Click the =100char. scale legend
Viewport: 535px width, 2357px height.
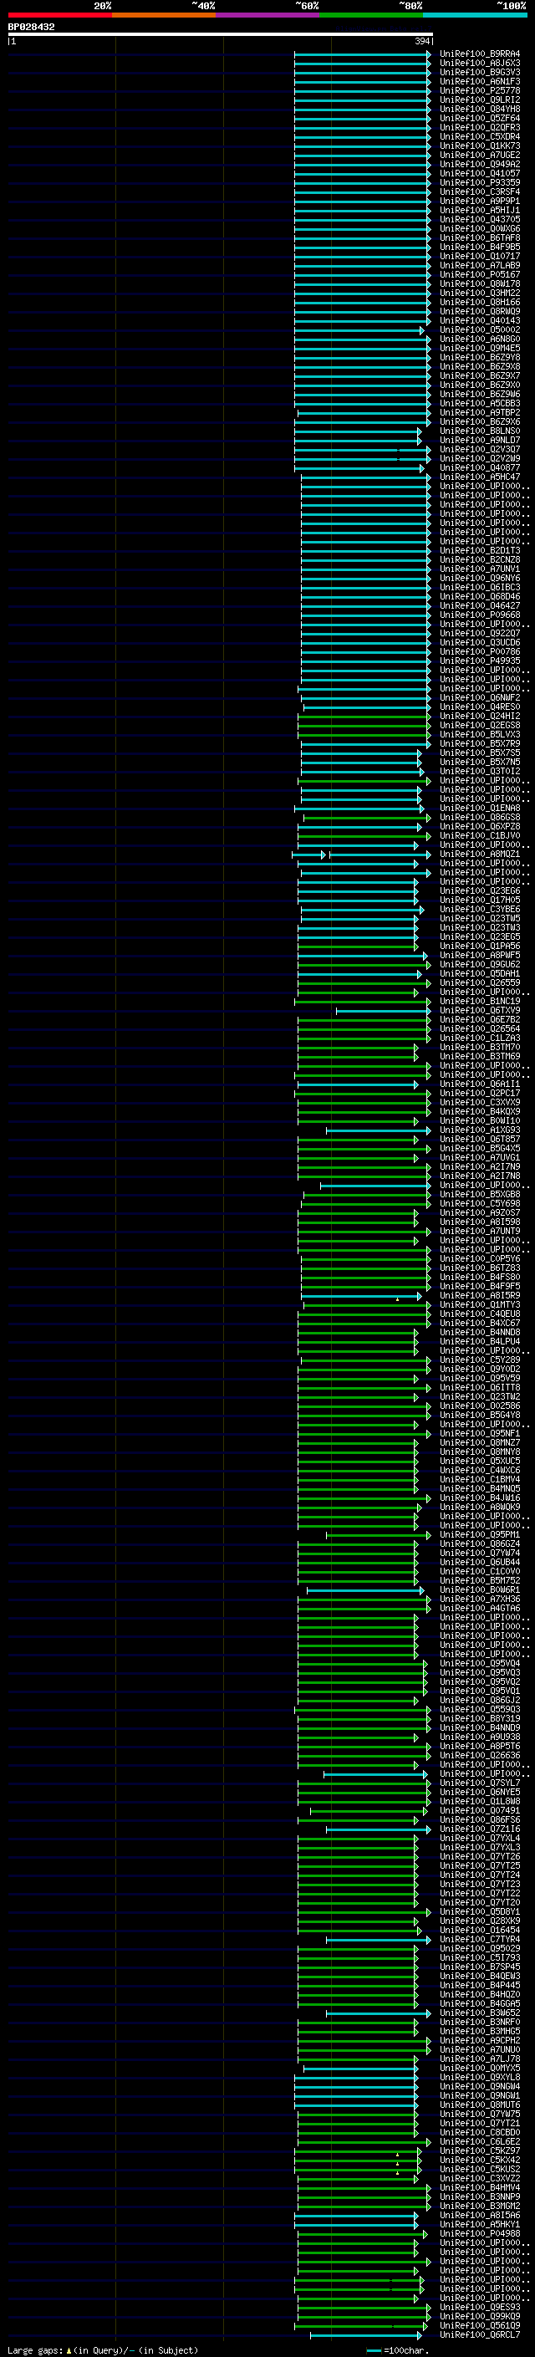[397, 2350]
